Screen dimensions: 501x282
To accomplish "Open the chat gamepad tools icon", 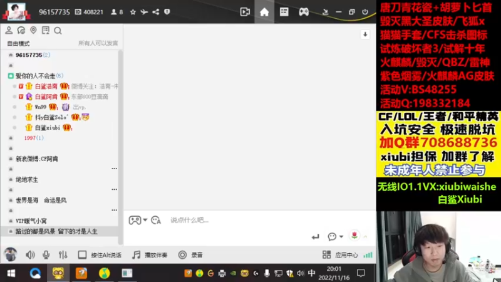I will click(x=135, y=220).
